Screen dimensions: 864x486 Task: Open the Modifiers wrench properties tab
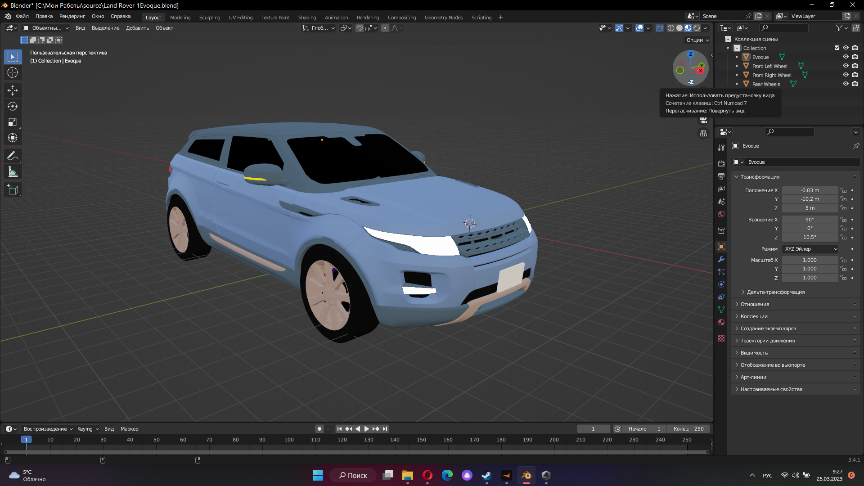tap(721, 259)
